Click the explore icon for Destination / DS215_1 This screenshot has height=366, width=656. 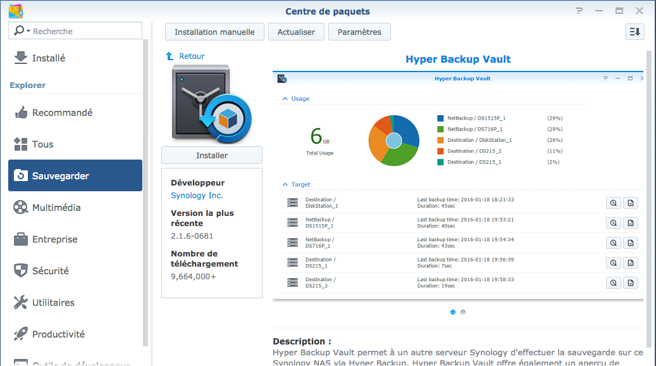click(614, 263)
